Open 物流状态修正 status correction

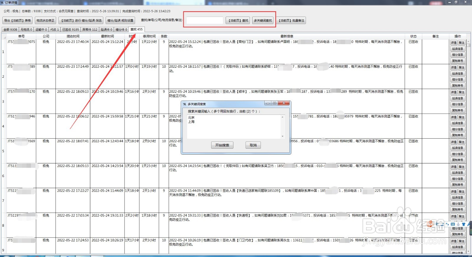45,20
